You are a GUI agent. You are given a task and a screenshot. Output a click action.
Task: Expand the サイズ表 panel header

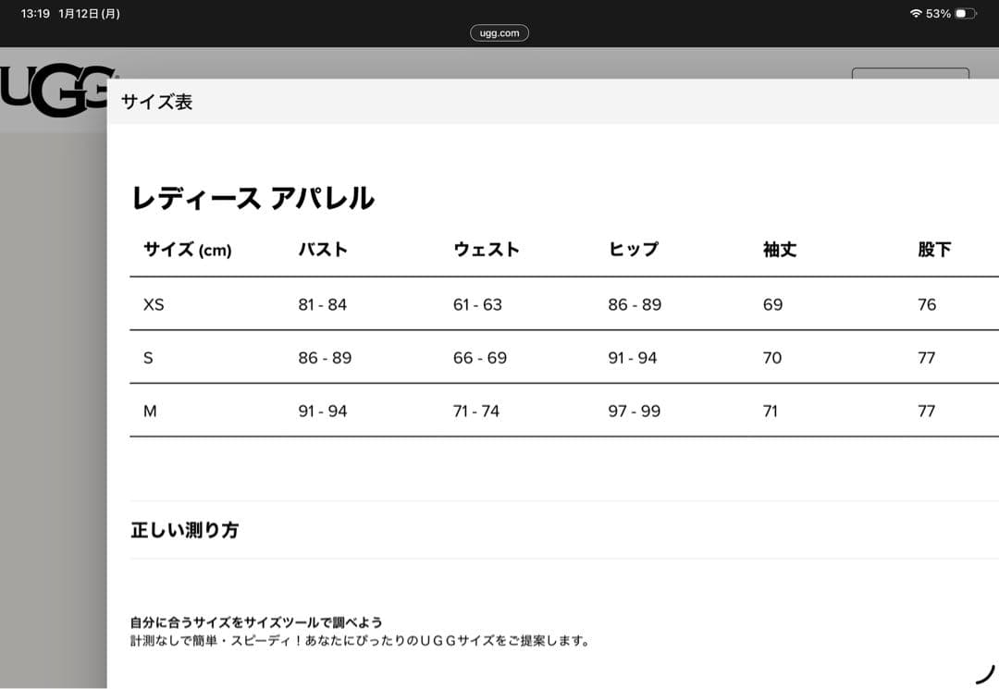point(154,104)
